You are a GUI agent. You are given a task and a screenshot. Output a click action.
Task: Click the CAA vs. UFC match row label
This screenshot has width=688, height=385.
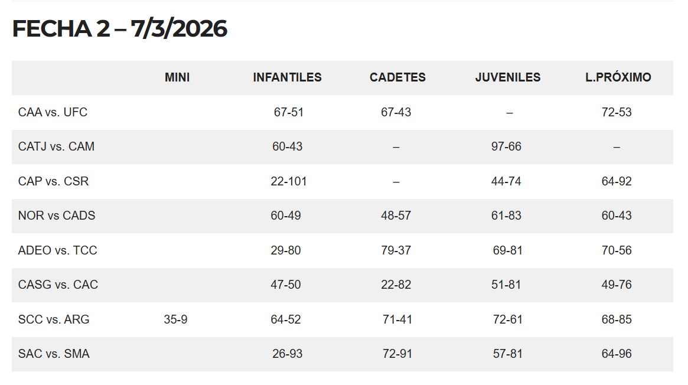[53, 112]
